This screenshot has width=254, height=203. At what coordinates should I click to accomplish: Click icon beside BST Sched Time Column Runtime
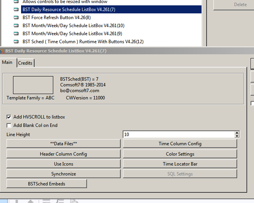click(x=16, y=42)
